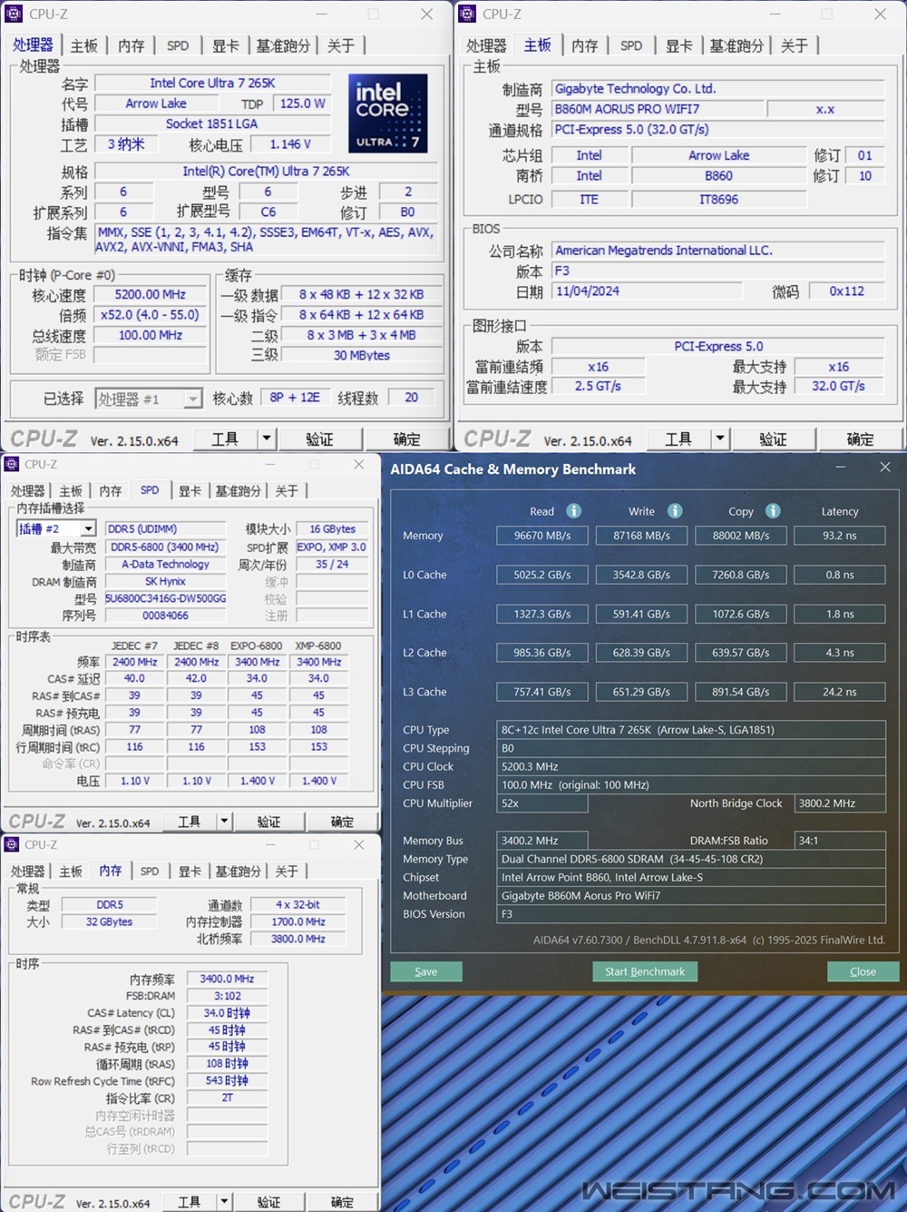Open the 插槽 #2 memory slot dropdown
Screen dimensions: 907x1212
(x=88, y=528)
